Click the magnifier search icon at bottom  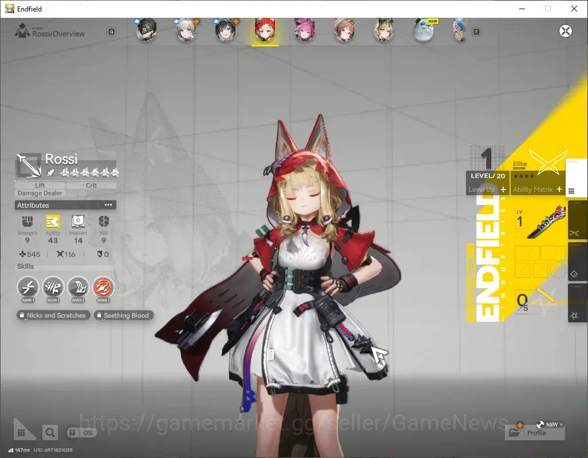50,433
